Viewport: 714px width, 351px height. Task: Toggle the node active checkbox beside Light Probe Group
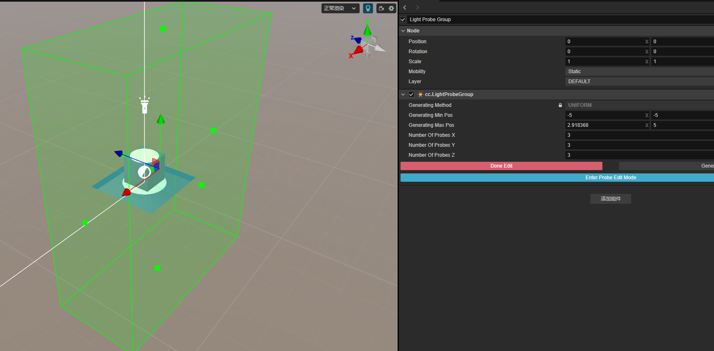(x=403, y=20)
